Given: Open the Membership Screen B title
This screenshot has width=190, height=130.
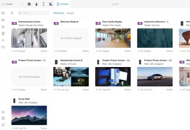Looking at the screenshot, I should pyautogui.click(x=71, y=60).
